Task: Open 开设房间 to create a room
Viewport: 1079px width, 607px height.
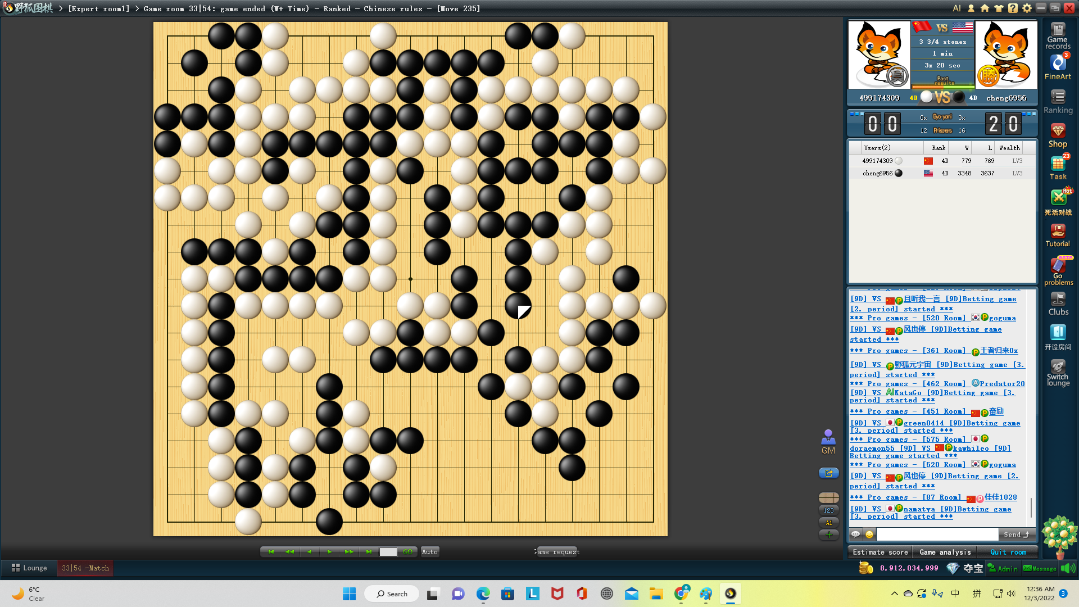Action: (1058, 338)
